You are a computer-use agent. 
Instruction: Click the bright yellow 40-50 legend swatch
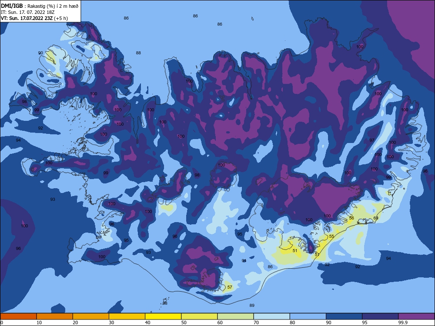163,316
